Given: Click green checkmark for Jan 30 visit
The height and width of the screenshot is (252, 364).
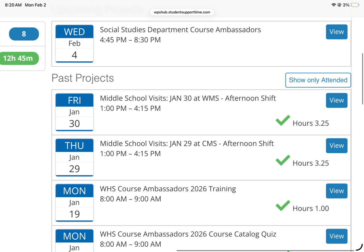Looking at the screenshot, I should 283,120.
